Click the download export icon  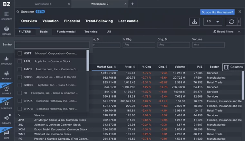[x=194, y=22]
